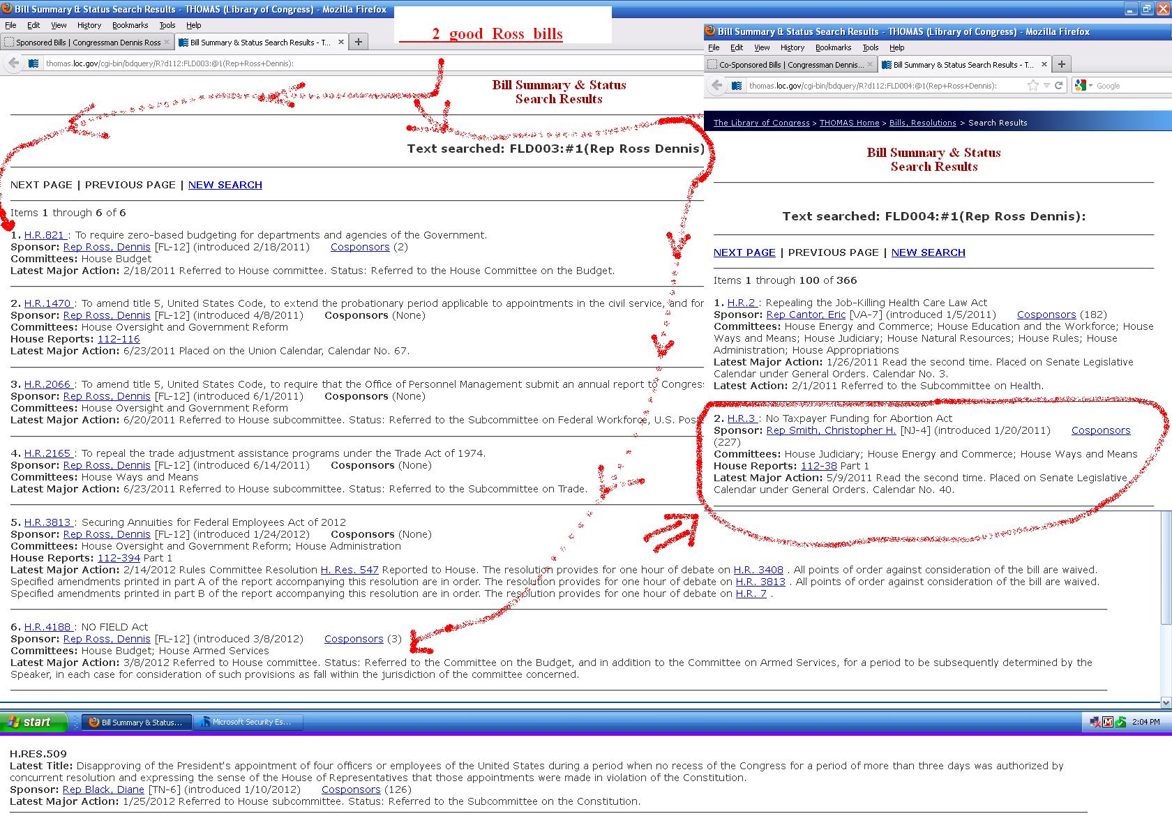Open History menu in right window
The image size is (1172, 816).
(x=792, y=47)
